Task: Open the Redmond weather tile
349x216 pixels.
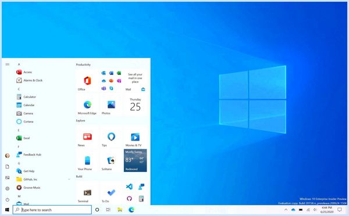Action: click(135, 160)
